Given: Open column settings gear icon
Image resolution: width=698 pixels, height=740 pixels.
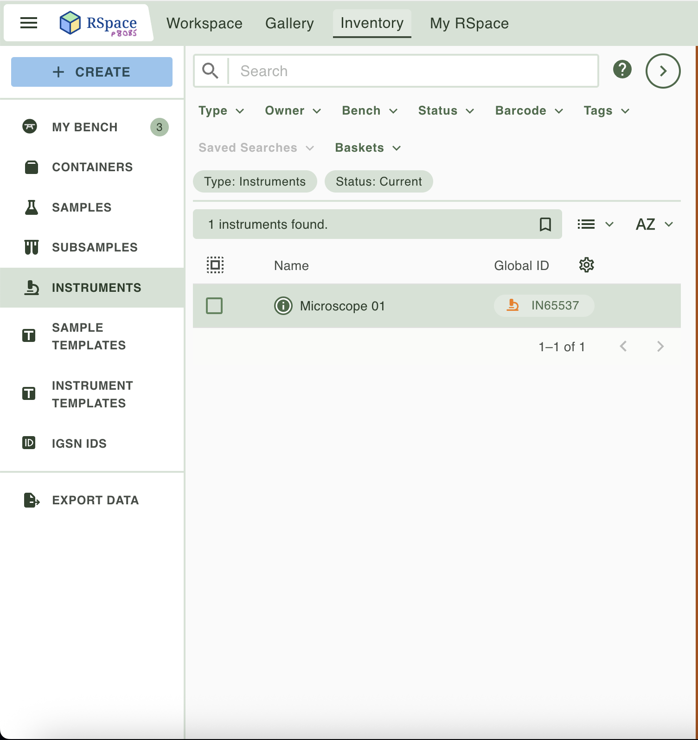Looking at the screenshot, I should click(x=587, y=265).
